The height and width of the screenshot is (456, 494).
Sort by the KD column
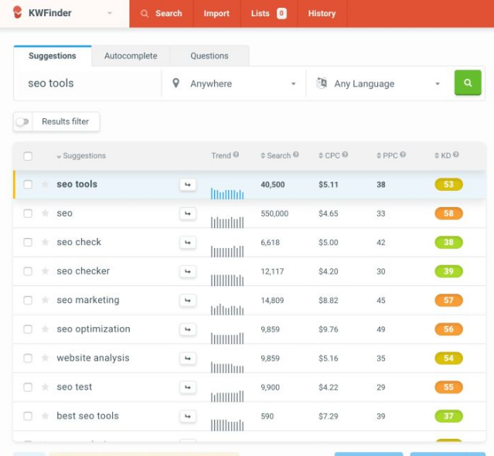pyautogui.click(x=443, y=155)
